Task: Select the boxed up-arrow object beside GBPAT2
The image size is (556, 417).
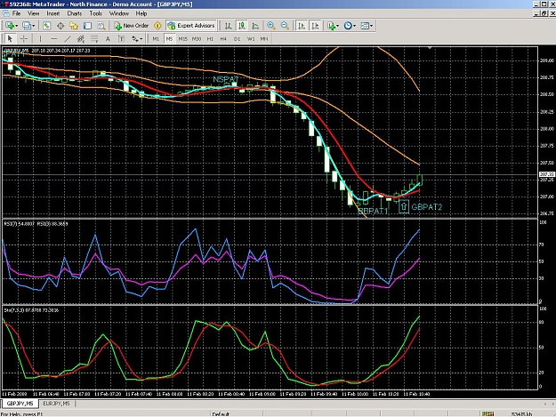Action: [x=404, y=206]
